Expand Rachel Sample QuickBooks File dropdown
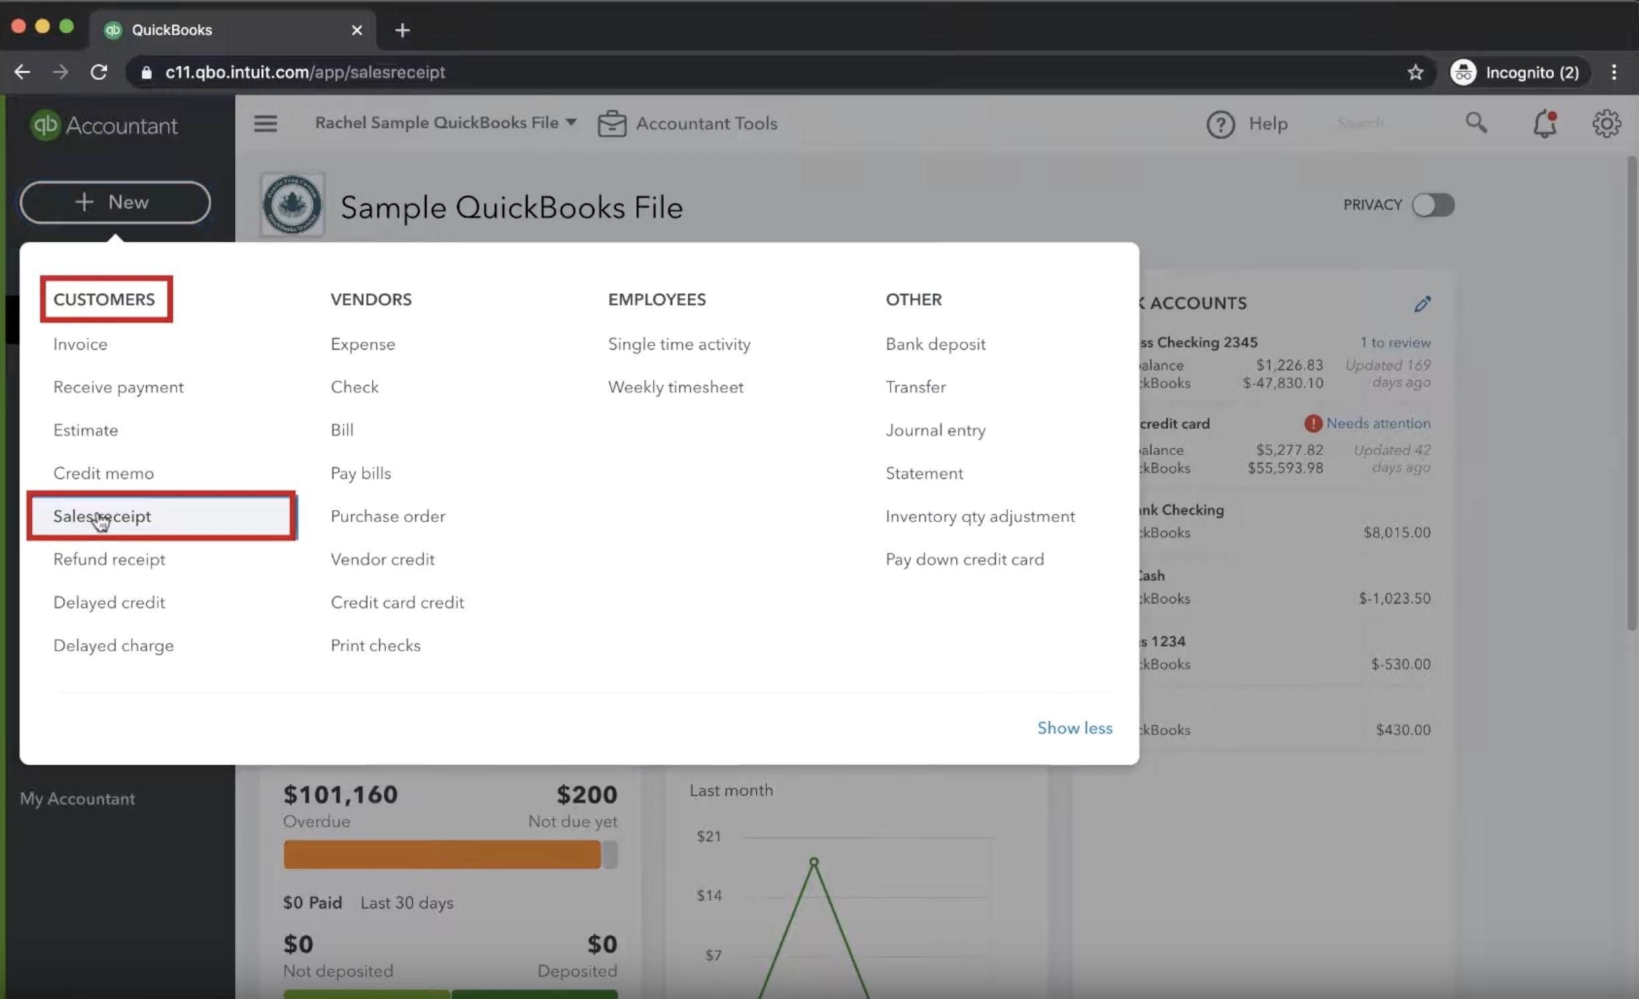The height and width of the screenshot is (999, 1639). [445, 123]
